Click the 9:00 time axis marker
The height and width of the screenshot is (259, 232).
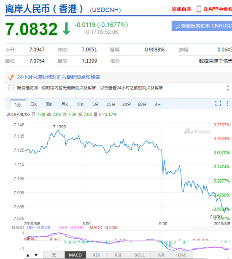click(x=163, y=224)
